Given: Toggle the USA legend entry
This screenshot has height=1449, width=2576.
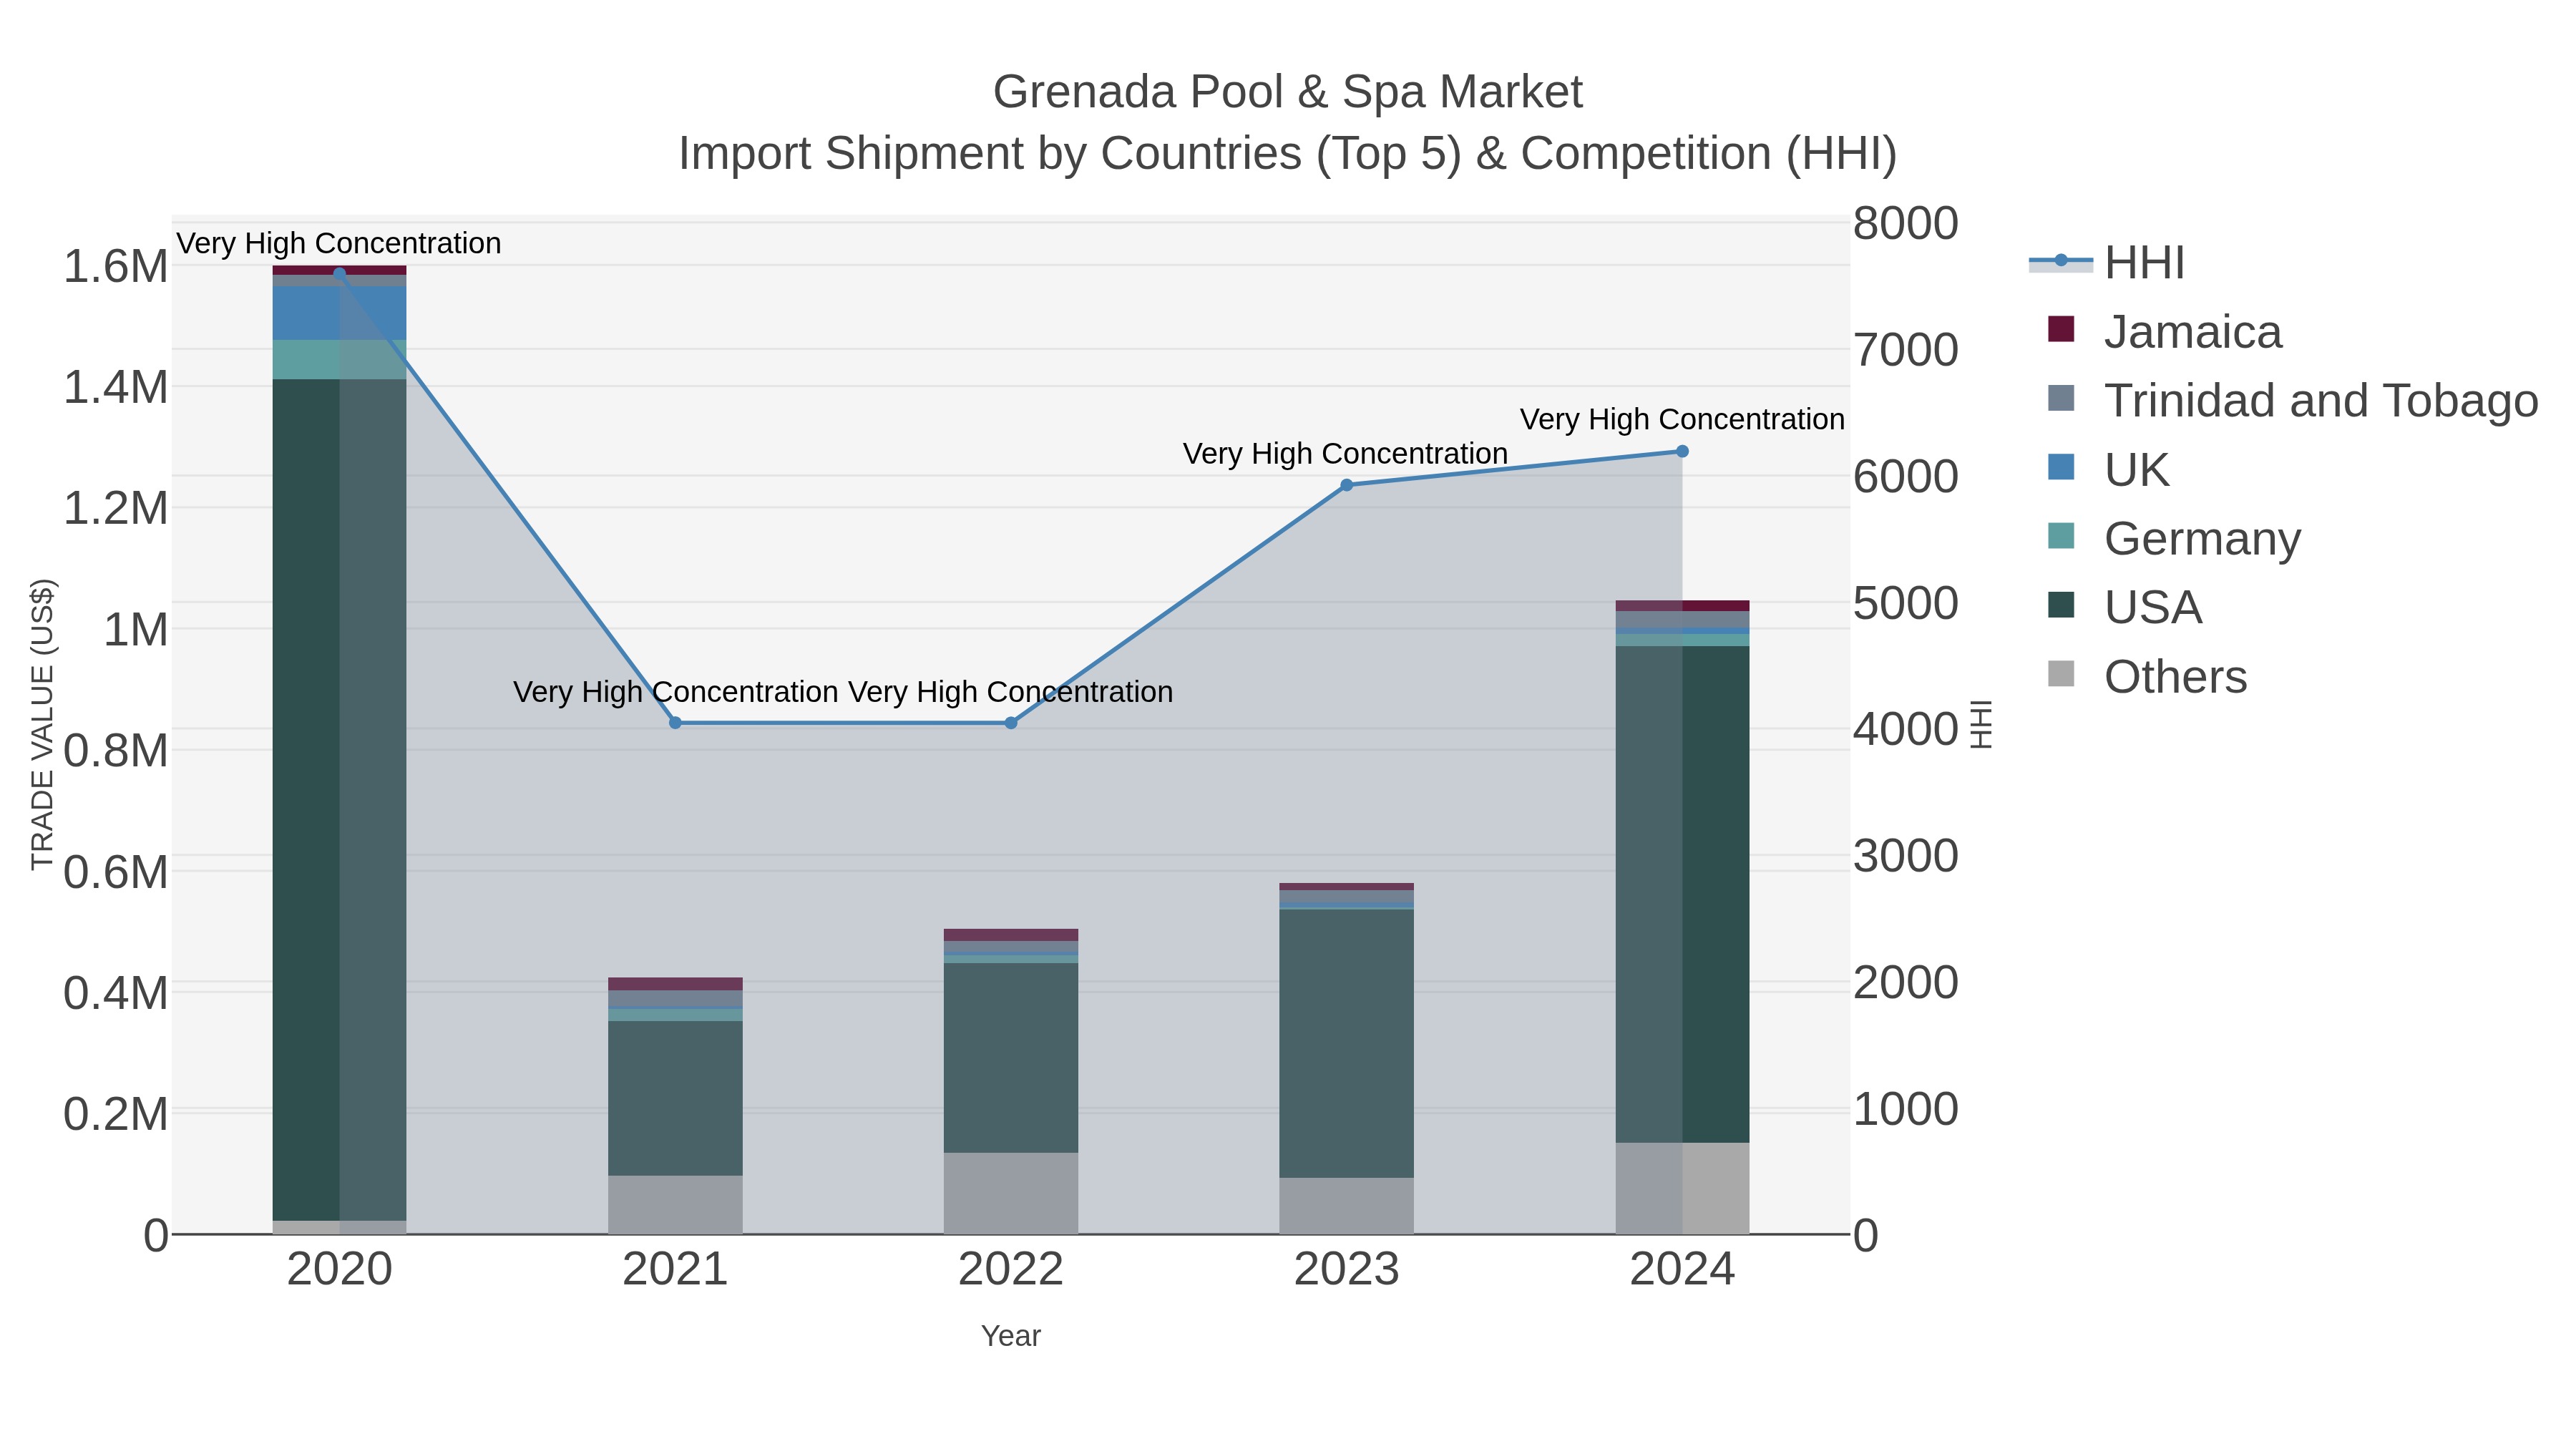Looking at the screenshot, I should [2124, 608].
